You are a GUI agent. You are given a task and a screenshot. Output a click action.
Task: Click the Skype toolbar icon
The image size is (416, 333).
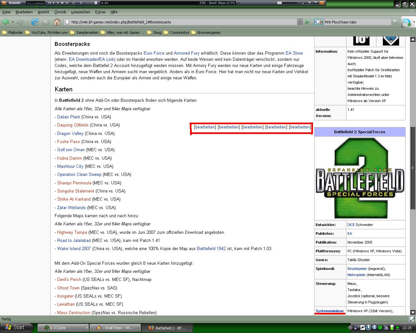[x=407, y=22]
